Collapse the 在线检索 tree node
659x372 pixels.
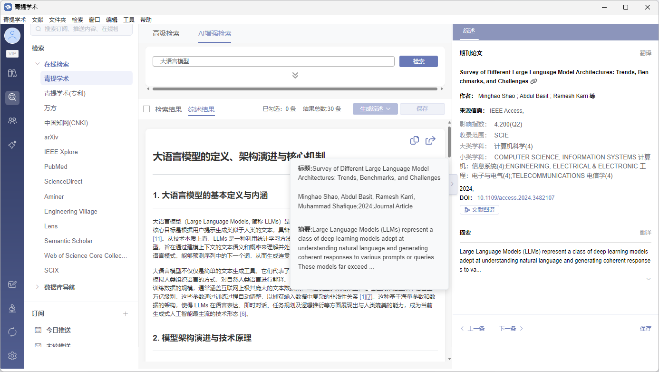point(38,64)
